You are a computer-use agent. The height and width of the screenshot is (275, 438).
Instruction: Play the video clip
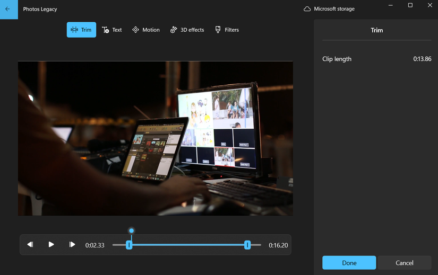tap(51, 244)
